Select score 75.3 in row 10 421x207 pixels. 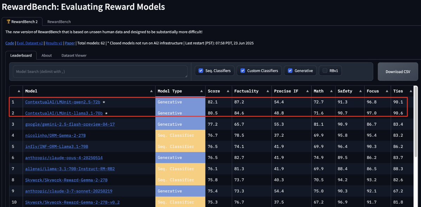[x=212, y=202]
